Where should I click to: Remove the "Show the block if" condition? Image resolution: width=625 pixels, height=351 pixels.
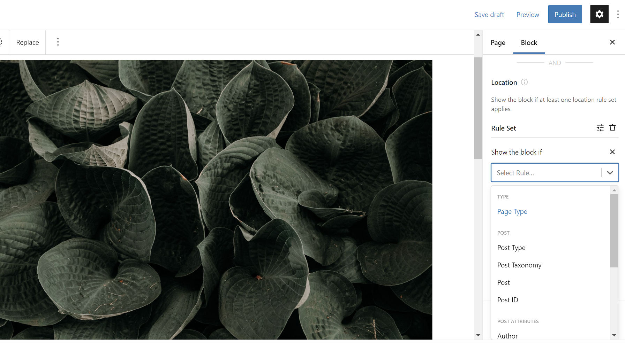612,152
